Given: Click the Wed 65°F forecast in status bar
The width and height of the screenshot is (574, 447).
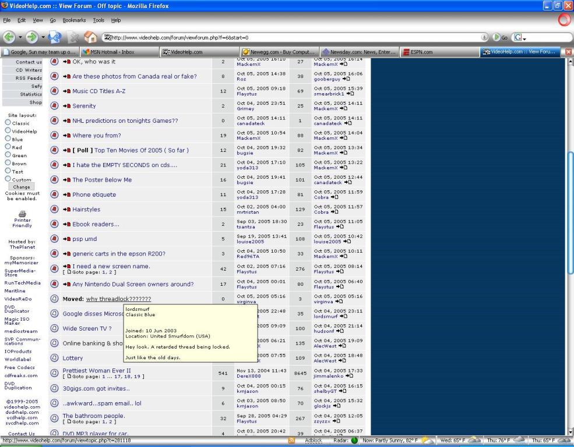Looking at the screenshot, I should point(459,441).
